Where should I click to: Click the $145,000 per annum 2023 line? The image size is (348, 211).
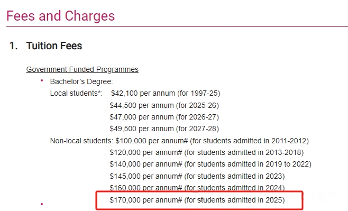[x=197, y=177]
